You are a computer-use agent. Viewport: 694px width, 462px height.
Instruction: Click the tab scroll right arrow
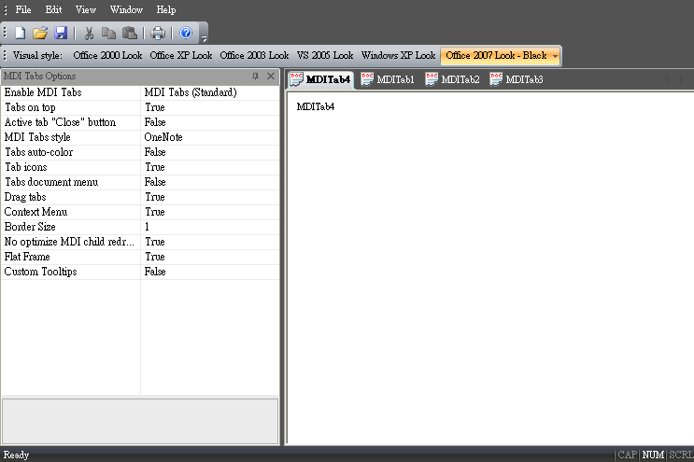(x=682, y=79)
